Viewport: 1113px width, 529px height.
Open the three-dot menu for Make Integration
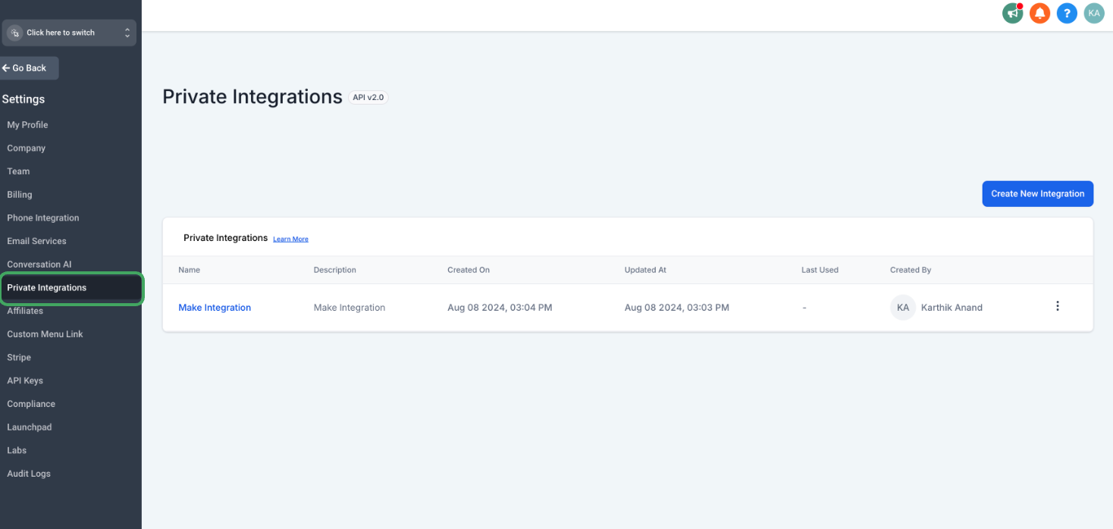(x=1058, y=306)
